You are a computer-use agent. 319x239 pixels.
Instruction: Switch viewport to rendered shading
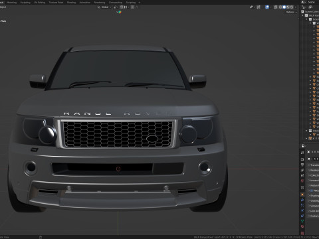[x=292, y=7]
